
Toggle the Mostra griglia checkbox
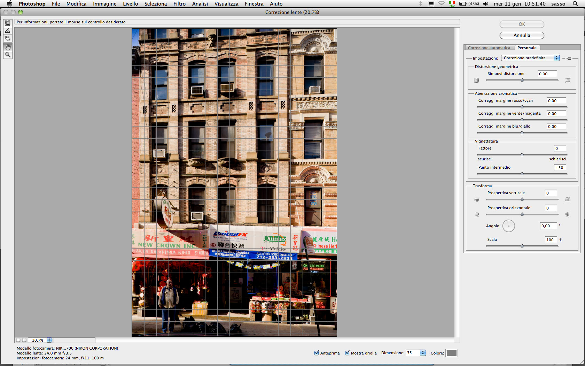[x=347, y=353]
